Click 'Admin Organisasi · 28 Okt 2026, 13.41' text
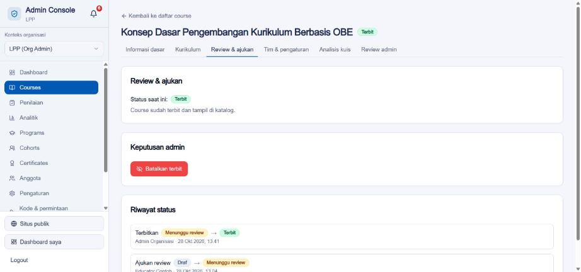 click(178, 242)
